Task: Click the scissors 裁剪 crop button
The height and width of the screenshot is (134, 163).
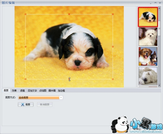Action: [x=26, y=104]
